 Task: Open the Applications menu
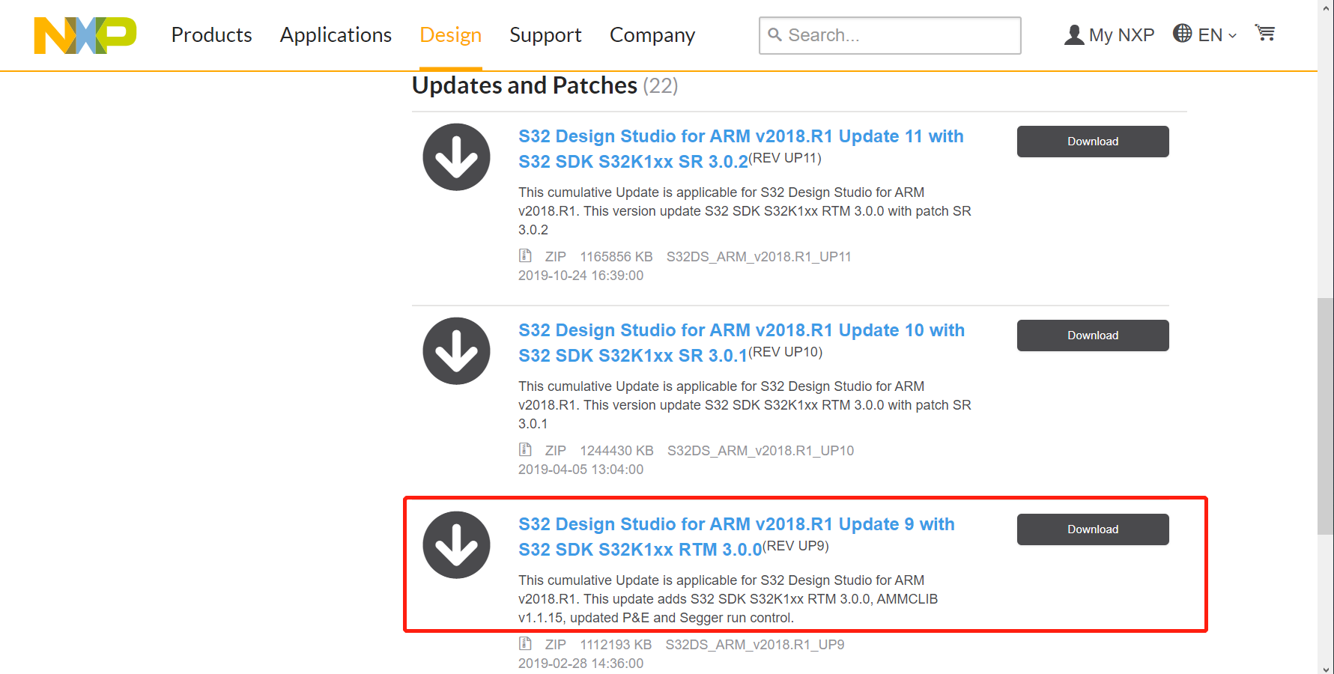[336, 35]
